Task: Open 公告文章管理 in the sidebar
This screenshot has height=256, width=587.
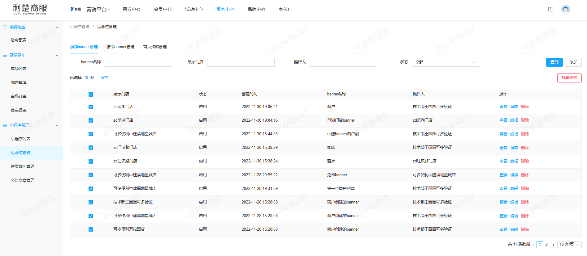Action: [x=23, y=181]
